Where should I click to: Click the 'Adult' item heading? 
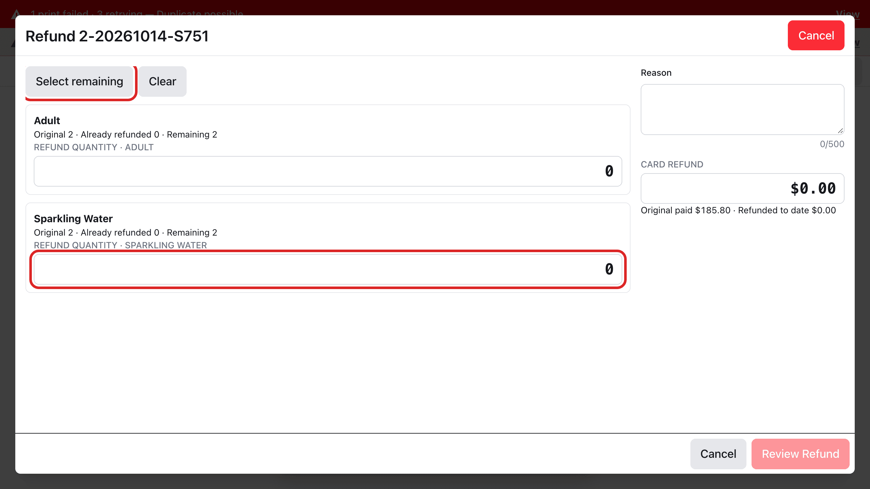[x=47, y=121]
